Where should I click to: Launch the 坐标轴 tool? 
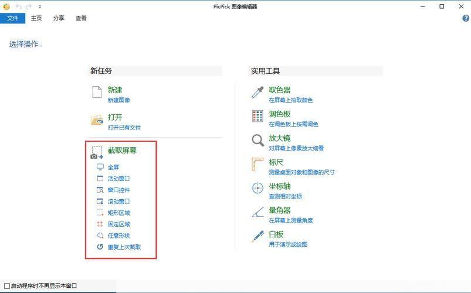pyautogui.click(x=279, y=186)
